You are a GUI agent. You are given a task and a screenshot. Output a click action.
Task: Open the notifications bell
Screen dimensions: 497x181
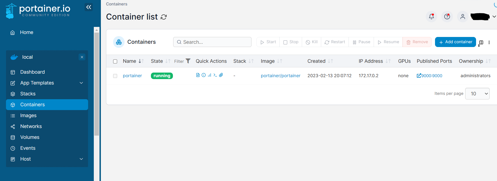click(x=431, y=17)
